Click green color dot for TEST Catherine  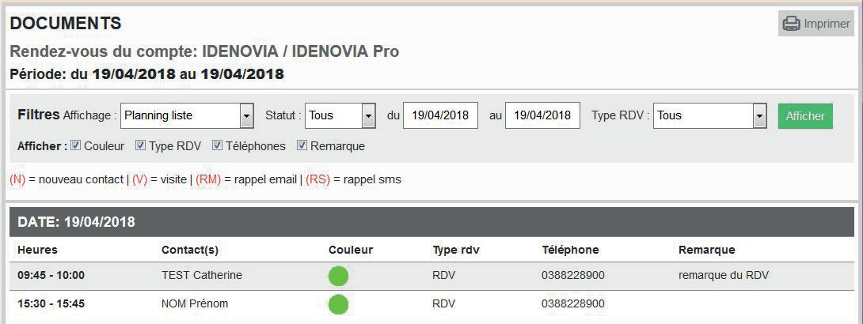point(339,276)
